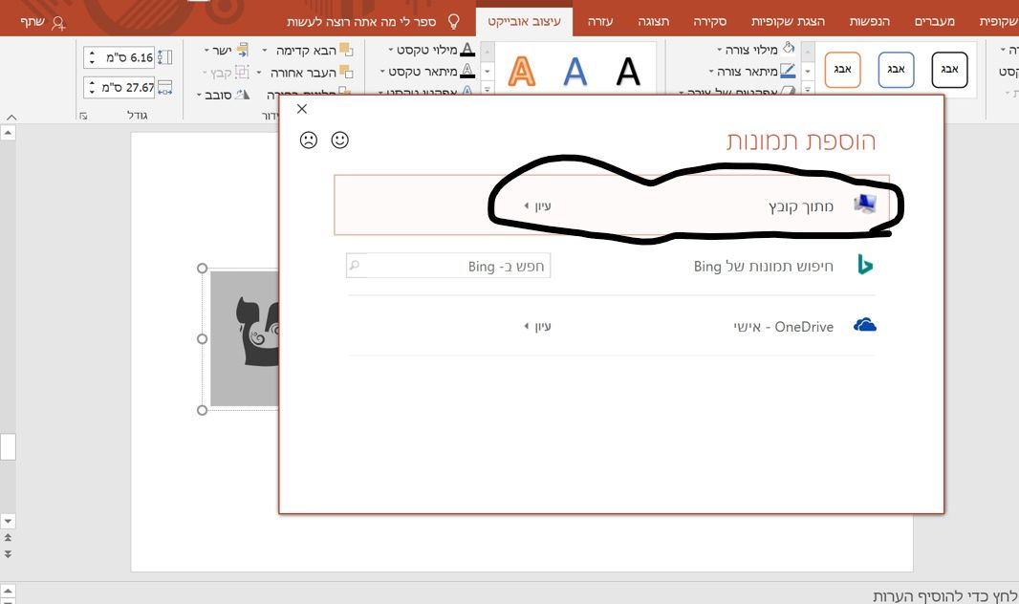Close the הוספת תמונות dialog with X
Screen dimensions: 1019x604
(x=301, y=108)
